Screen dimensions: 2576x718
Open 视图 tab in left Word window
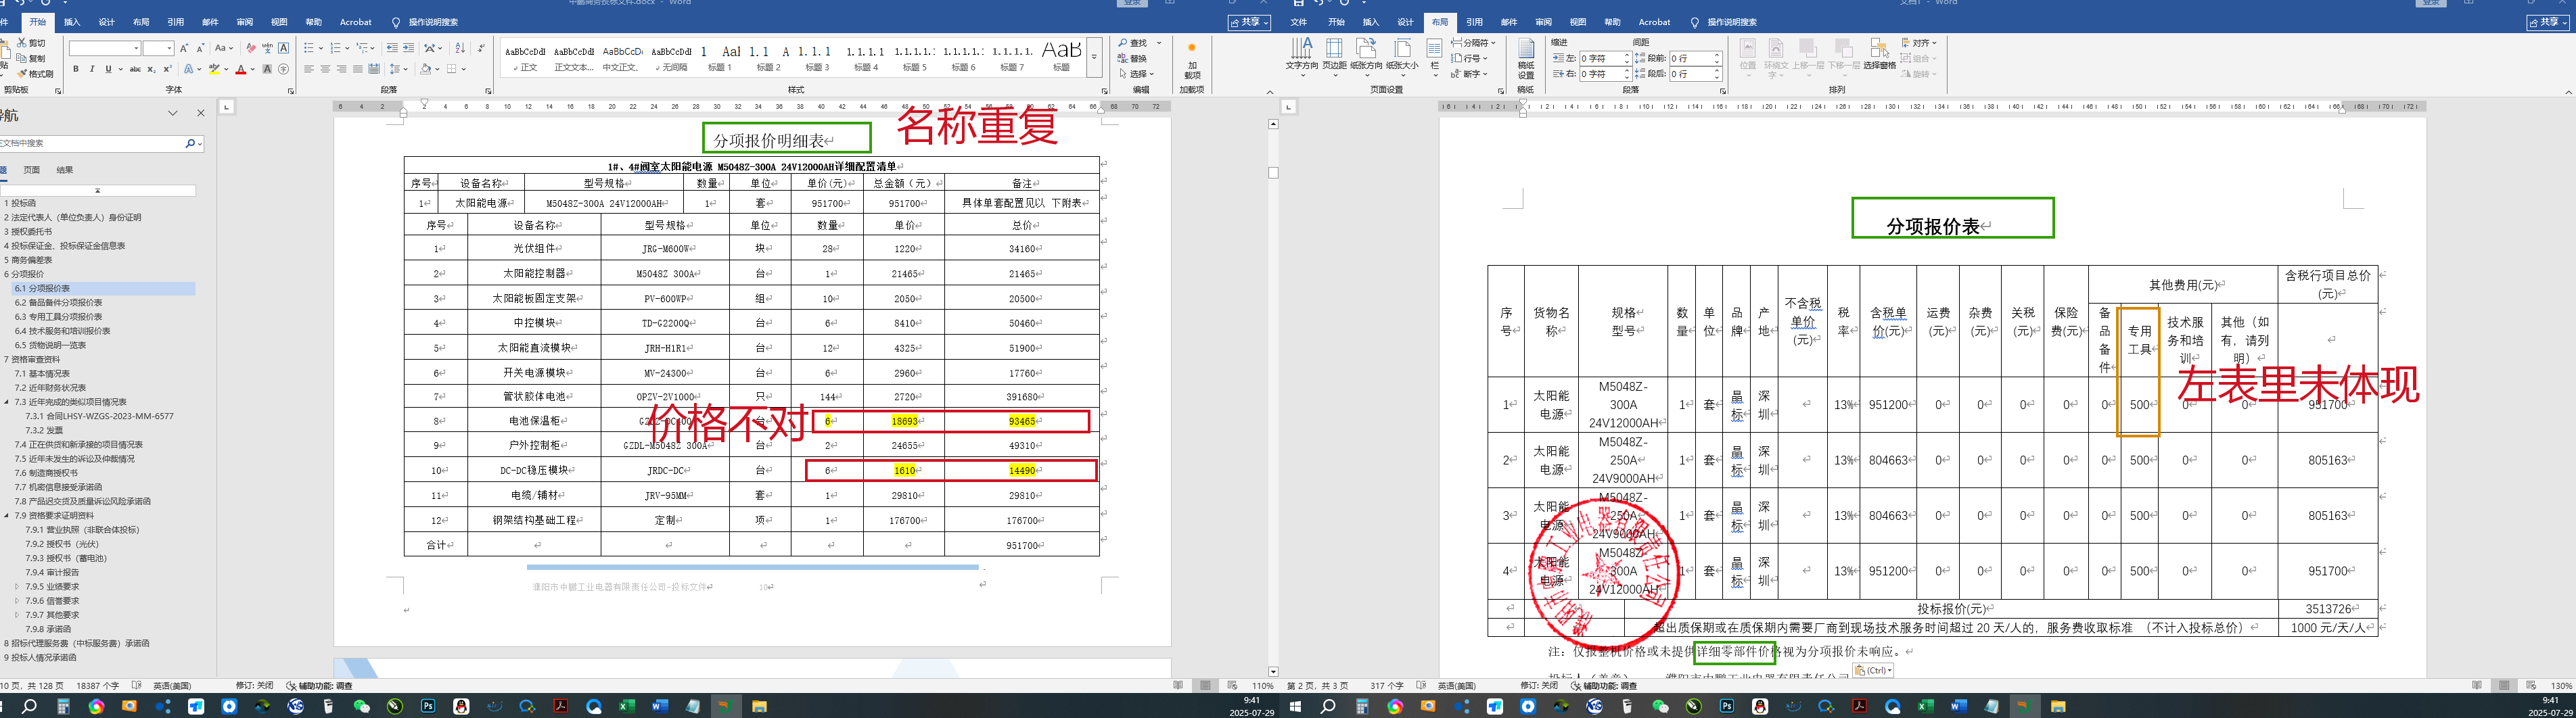coord(279,22)
